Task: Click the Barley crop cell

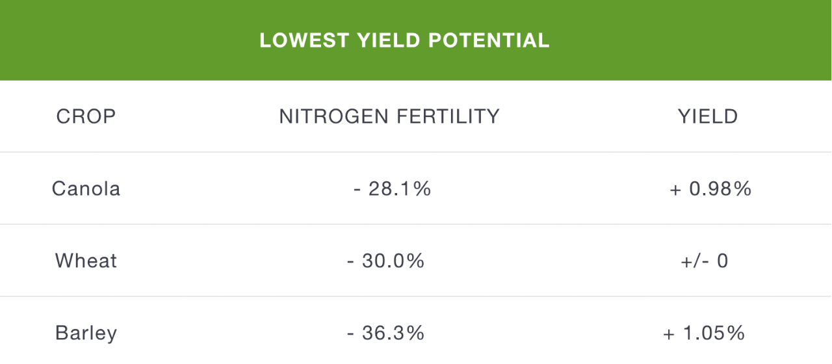Action: coord(86,333)
